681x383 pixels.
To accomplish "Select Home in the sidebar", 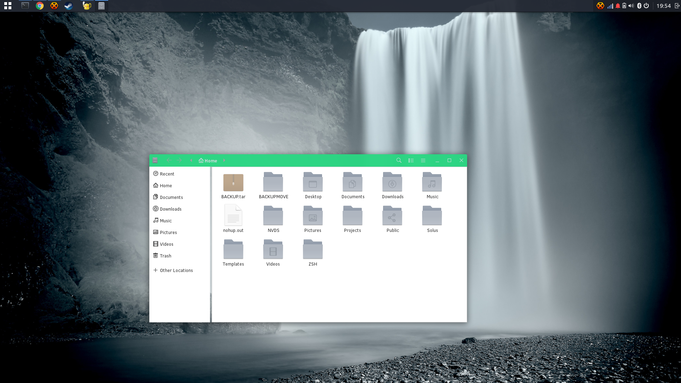I will coord(179,185).
